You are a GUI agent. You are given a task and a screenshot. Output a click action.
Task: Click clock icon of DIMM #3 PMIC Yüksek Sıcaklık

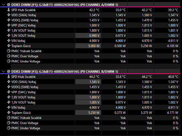click(9, 118)
